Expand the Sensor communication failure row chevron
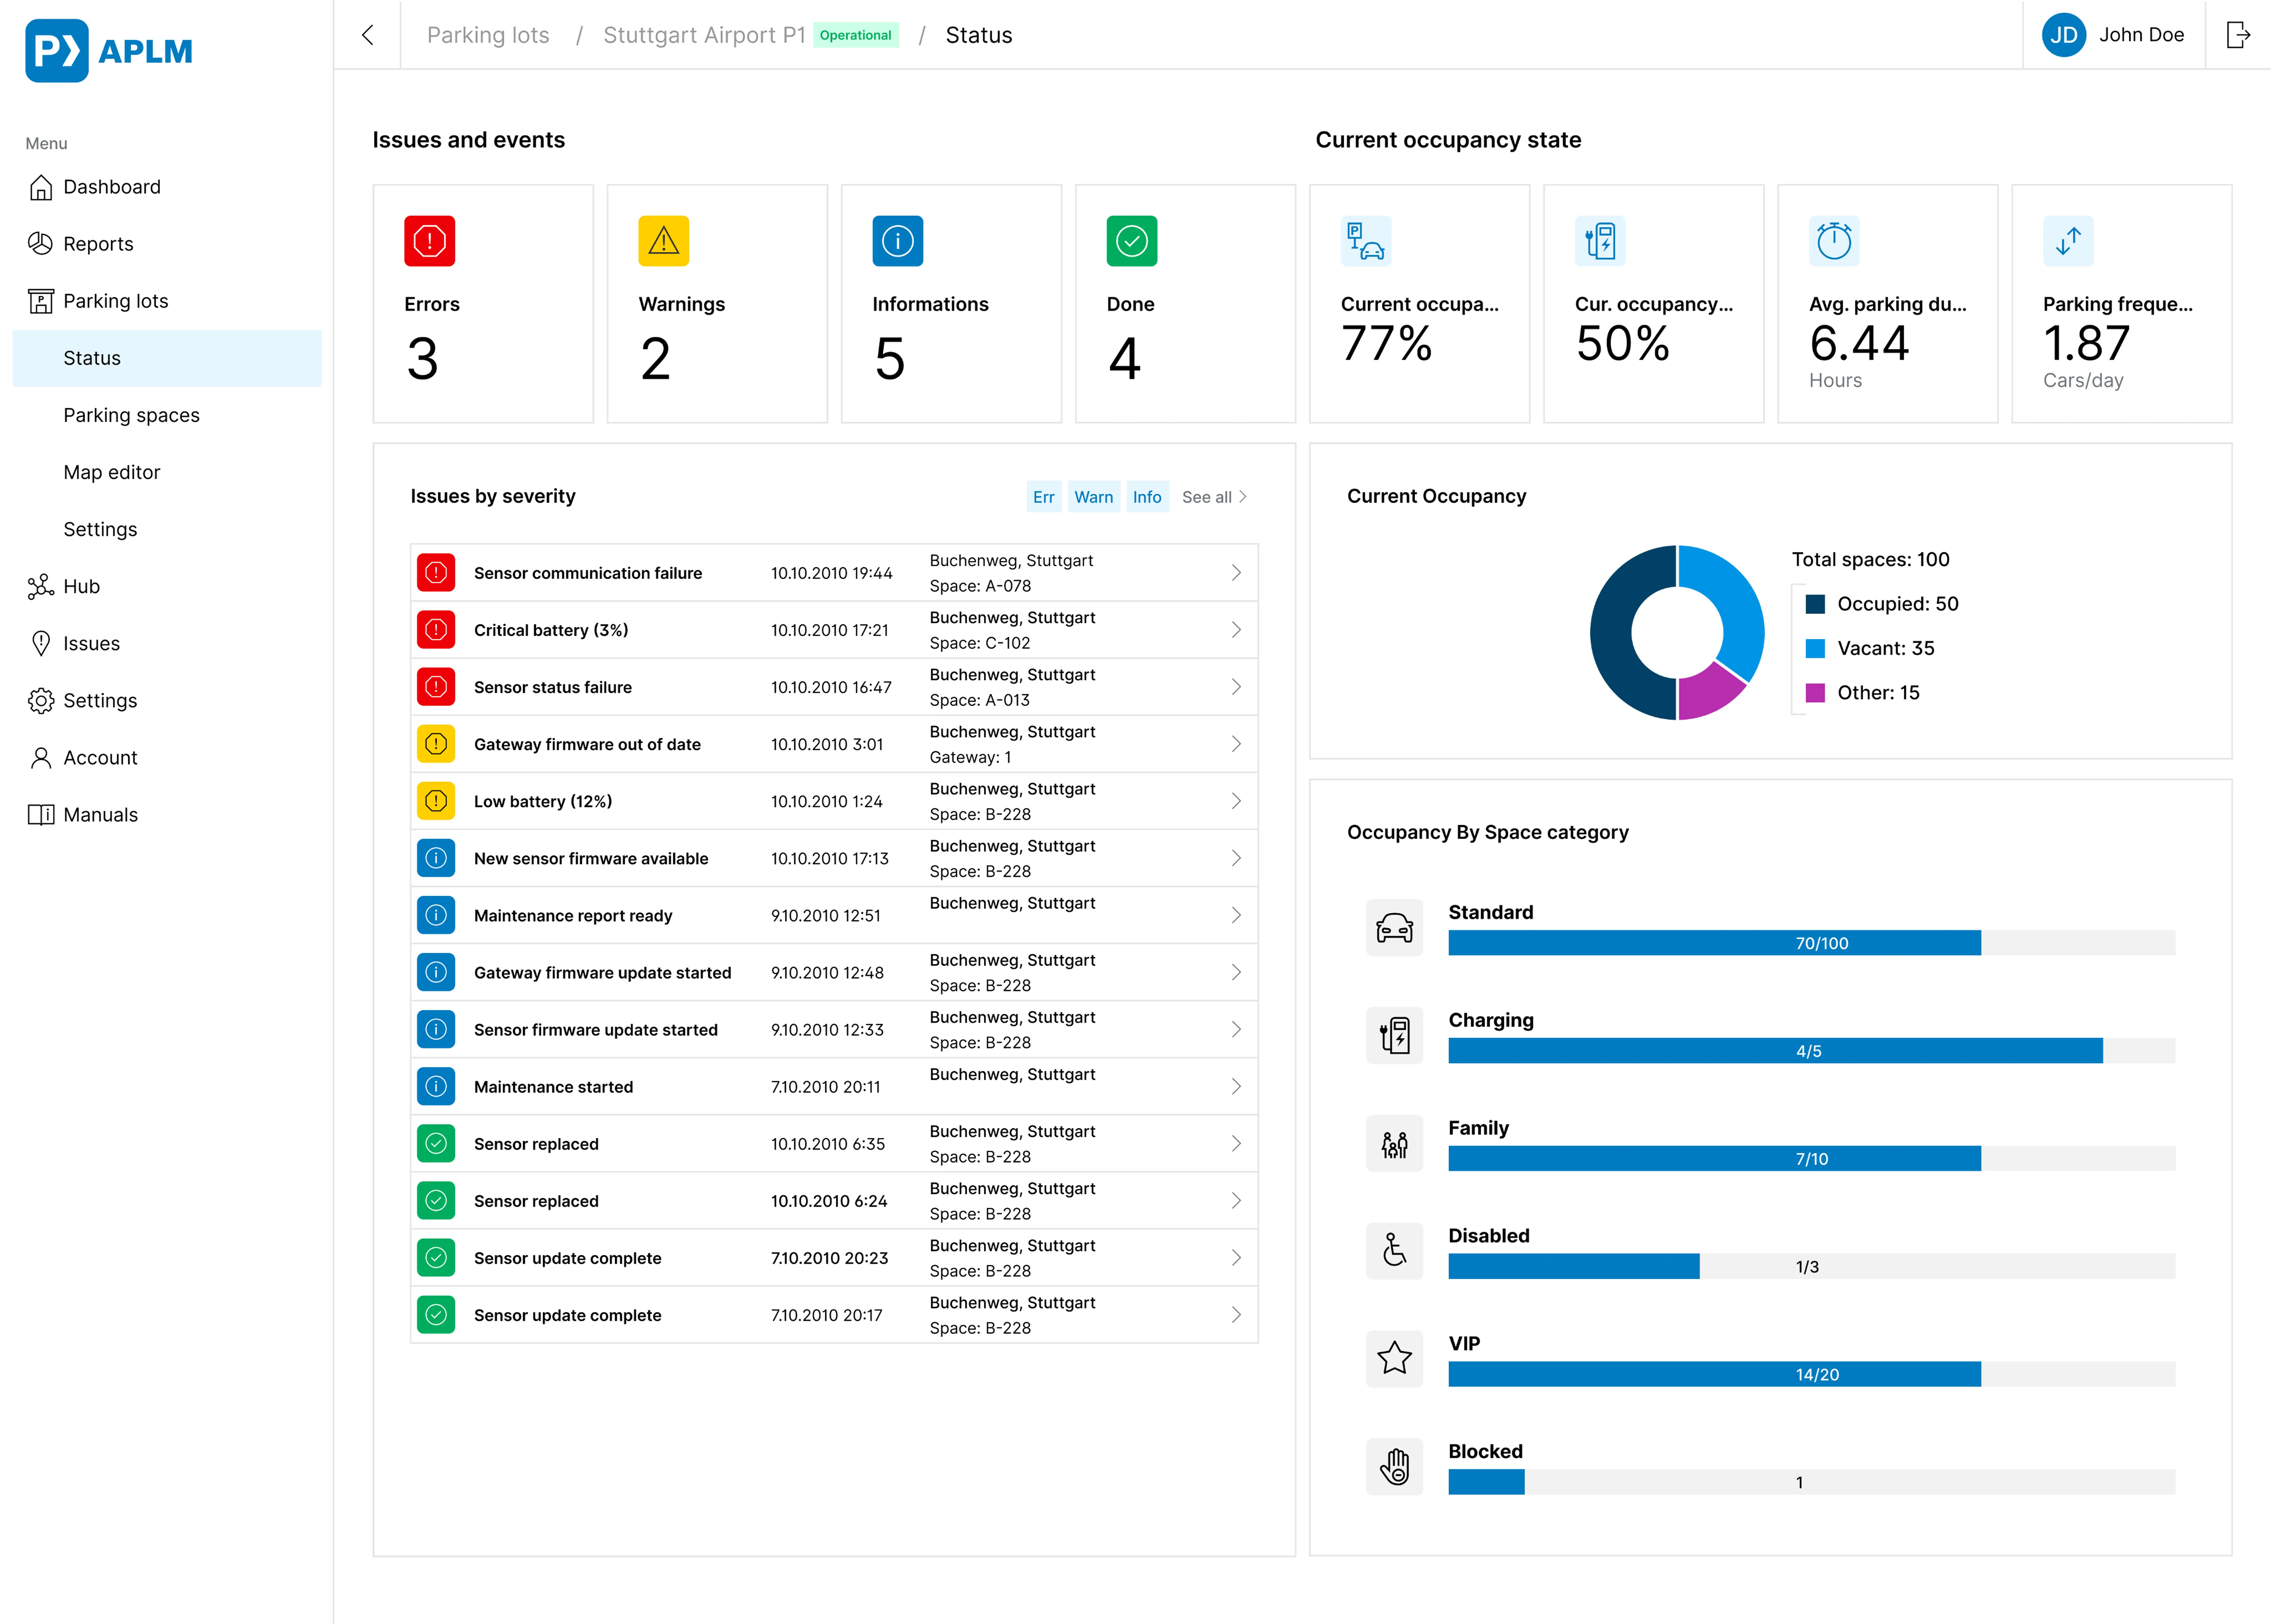Image resolution: width=2271 pixels, height=1624 pixels. (1236, 573)
